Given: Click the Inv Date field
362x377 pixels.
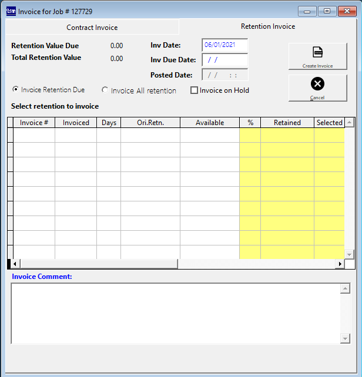Looking at the screenshot, I should 224,45.
